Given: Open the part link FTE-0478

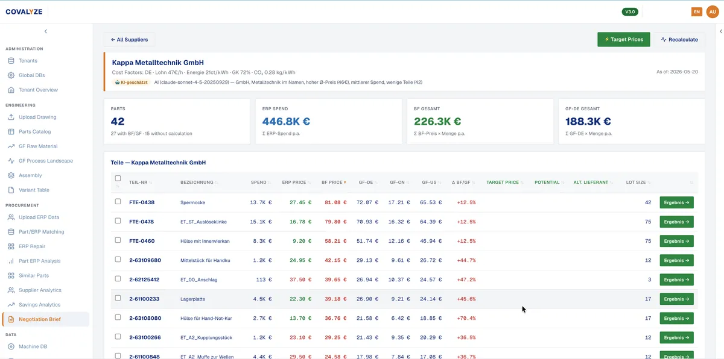Looking at the screenshot, I should 142,222.
